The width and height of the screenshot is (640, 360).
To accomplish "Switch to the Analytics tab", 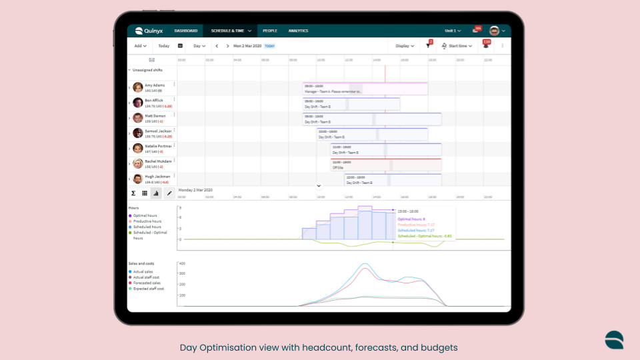I will [x=298, y=31].
